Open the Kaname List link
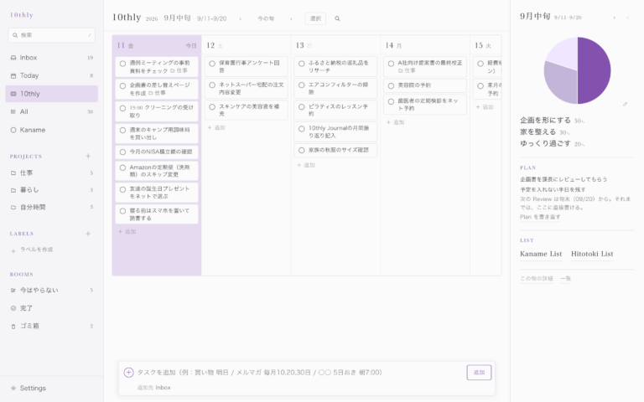The image size is (644, 402). tap(541, 254)
